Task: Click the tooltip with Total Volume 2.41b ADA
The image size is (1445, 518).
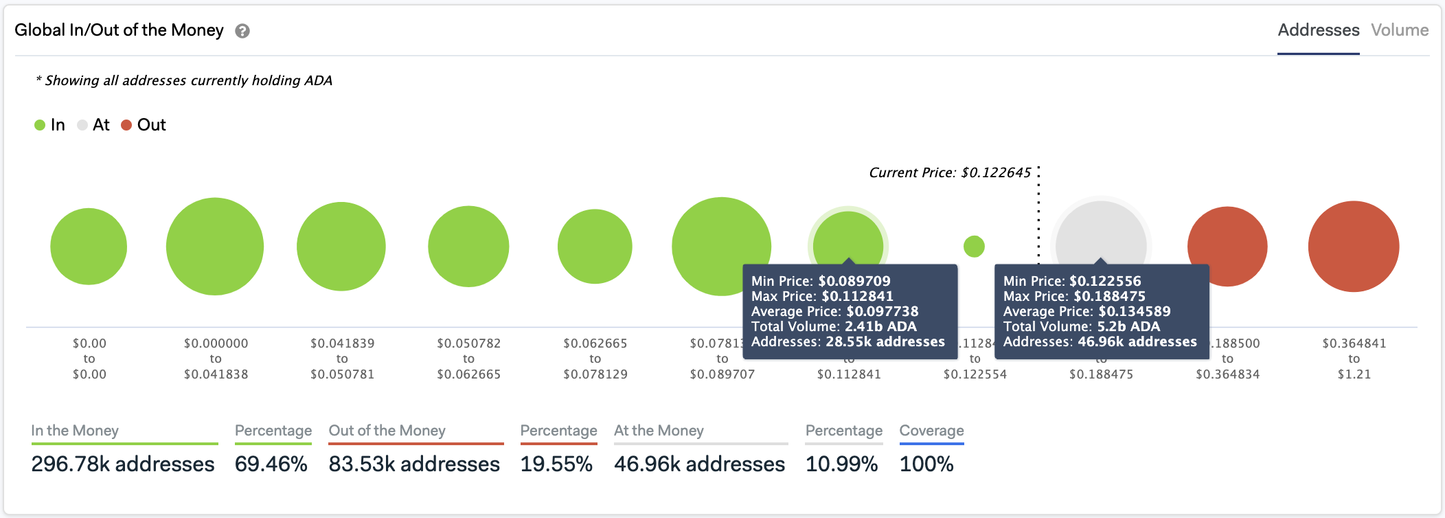Action: coord(850,311)
